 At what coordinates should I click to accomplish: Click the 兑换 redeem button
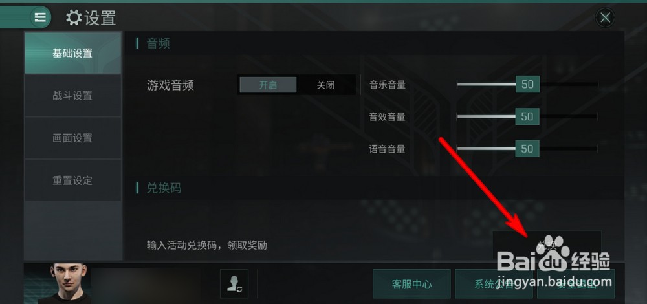547,245
